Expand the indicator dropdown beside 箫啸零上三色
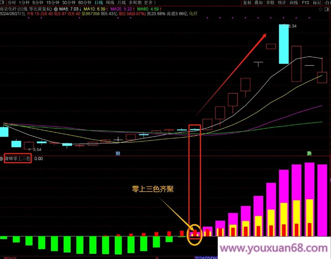 point(2,158)
